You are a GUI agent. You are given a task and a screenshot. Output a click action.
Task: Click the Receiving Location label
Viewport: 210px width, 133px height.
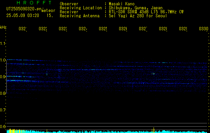[x=81, y=8]
